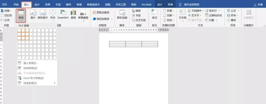
Task: Click the 共享 share button
Action: [x=258, y=5]
